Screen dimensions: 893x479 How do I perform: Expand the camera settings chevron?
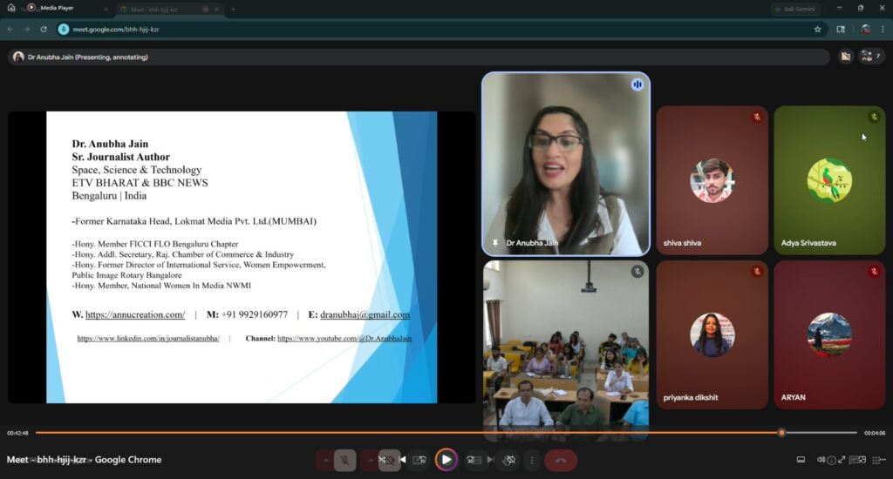coord(369,460)
